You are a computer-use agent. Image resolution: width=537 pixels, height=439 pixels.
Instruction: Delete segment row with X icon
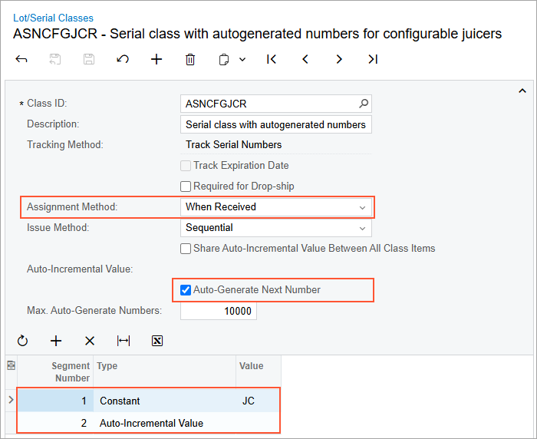coord(90,341)
